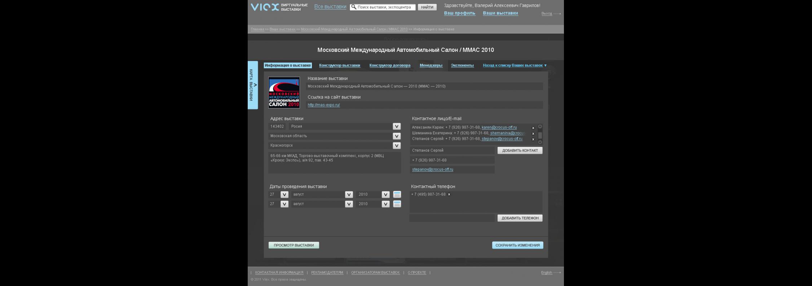This screenshot has width=812, height=286.
Task: Click the VIEX logo
Action: [x=265, y=7]
